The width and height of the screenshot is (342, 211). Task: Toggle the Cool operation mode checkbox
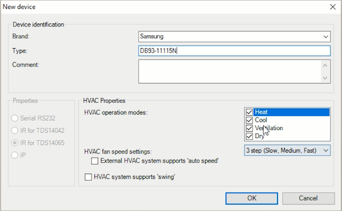[x=249, y=120]
